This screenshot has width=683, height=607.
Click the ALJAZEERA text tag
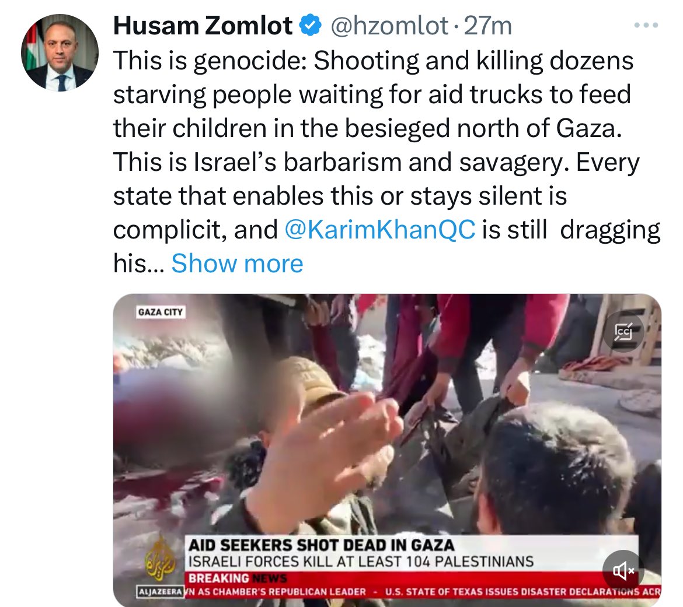[x=161, y=592]
